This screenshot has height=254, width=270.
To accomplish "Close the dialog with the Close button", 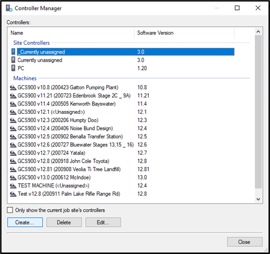I will pyautogui.click(x=245, y=242).
